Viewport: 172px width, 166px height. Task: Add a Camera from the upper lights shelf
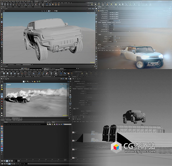[x=89, y=5]
